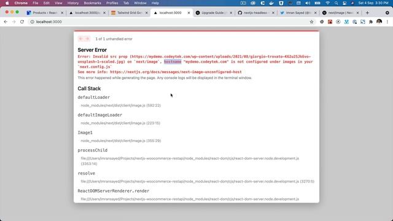Switch to the Upgrade Guide tab
The image size is (393, 221).
click(x=214, y=12)
